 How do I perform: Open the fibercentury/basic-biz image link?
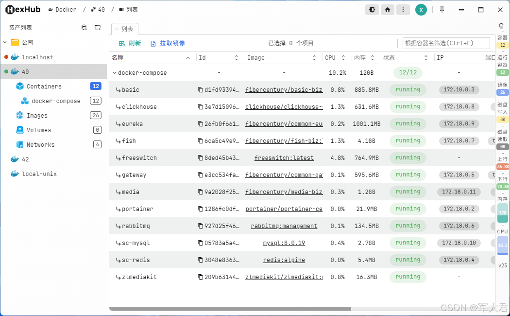[x=284, y=90]
